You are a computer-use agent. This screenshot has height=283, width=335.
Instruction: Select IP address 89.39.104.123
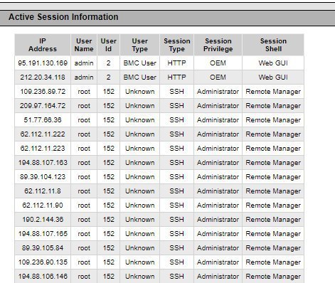tap(43, 177)
